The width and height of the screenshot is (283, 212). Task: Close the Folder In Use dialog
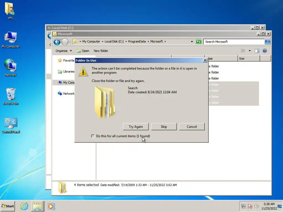pos(205,60)
